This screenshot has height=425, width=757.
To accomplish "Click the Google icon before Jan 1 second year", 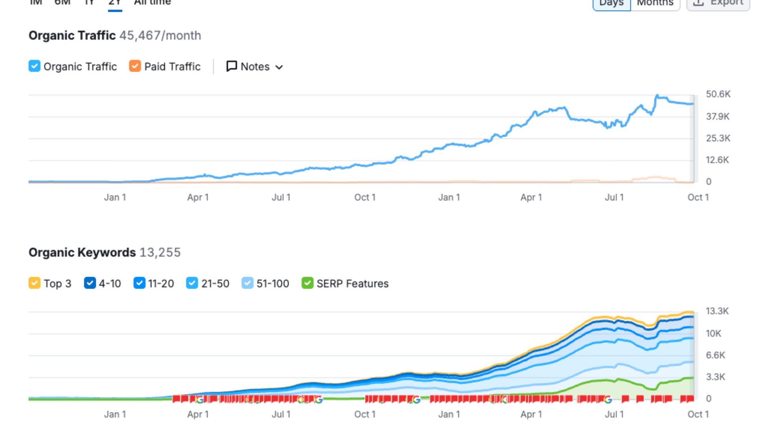I will (x=416, y=400).
